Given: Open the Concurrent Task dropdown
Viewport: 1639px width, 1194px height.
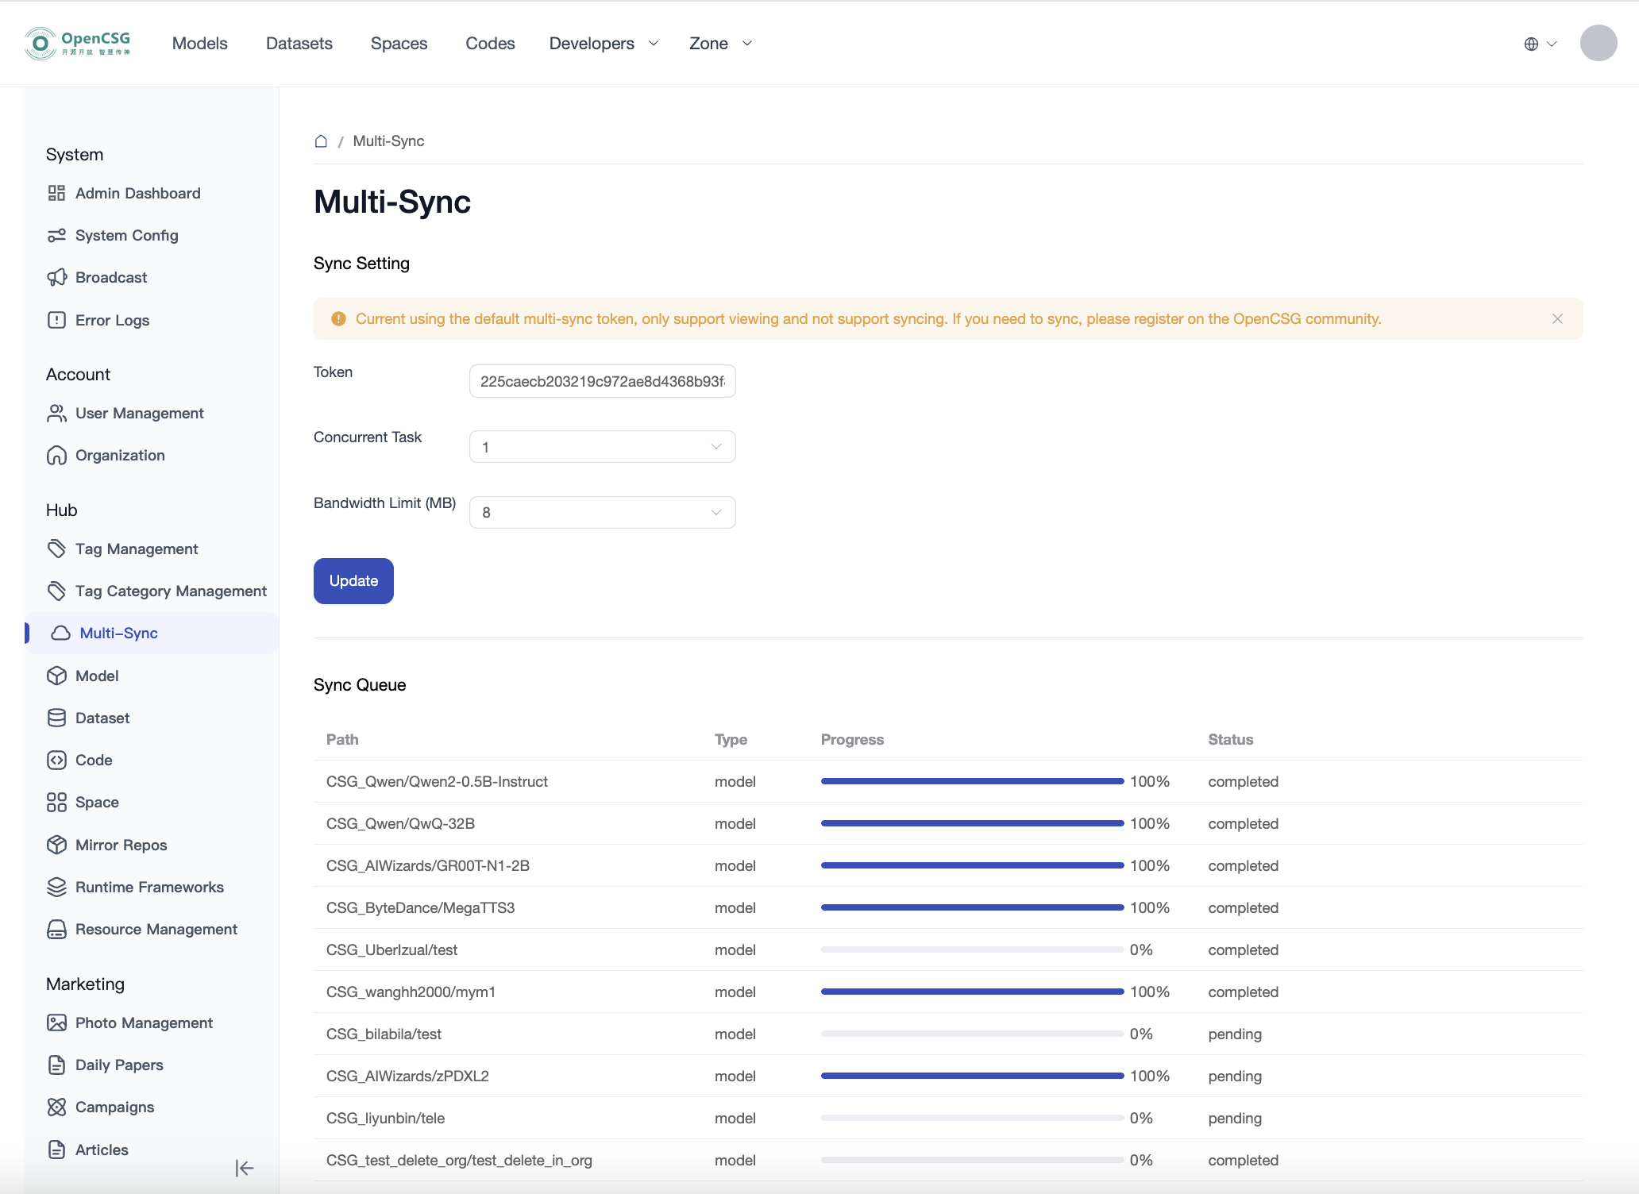Looking at the screenshot, I should click(602, 447).
